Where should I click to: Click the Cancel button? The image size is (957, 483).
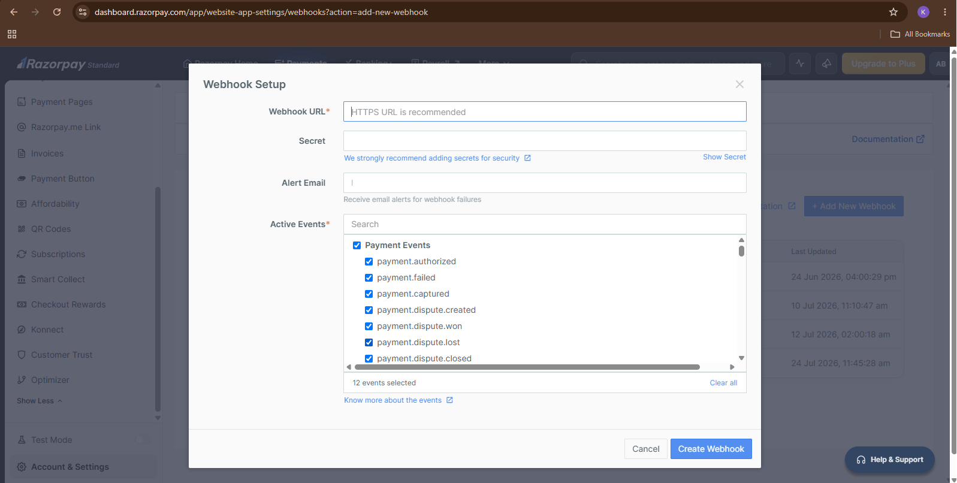pos(645,449)
